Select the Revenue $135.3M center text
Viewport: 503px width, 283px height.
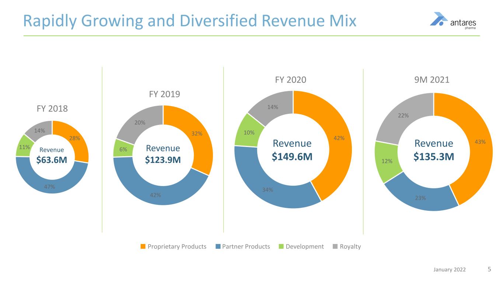tap(433, 150)
